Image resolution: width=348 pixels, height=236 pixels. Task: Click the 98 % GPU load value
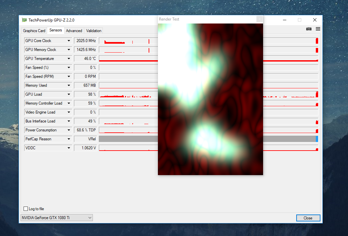coord(86,94)
